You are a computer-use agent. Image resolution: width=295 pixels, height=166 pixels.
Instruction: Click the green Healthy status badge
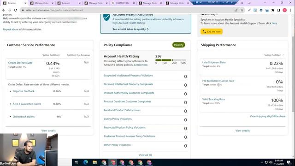coord(178,45)
